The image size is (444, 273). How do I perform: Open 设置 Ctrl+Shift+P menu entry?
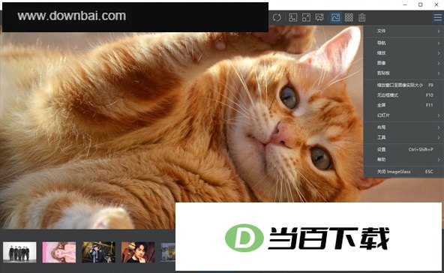pos(403,149)
